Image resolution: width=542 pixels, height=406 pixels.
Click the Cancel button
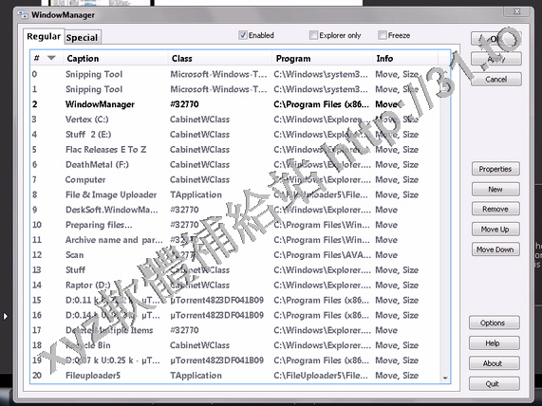coord(496,80)
